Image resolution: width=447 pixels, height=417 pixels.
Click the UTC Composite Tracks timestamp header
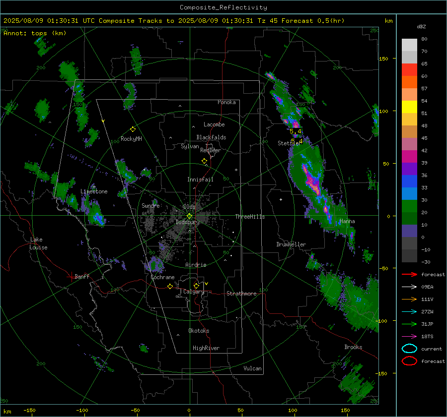click(174, 21)
